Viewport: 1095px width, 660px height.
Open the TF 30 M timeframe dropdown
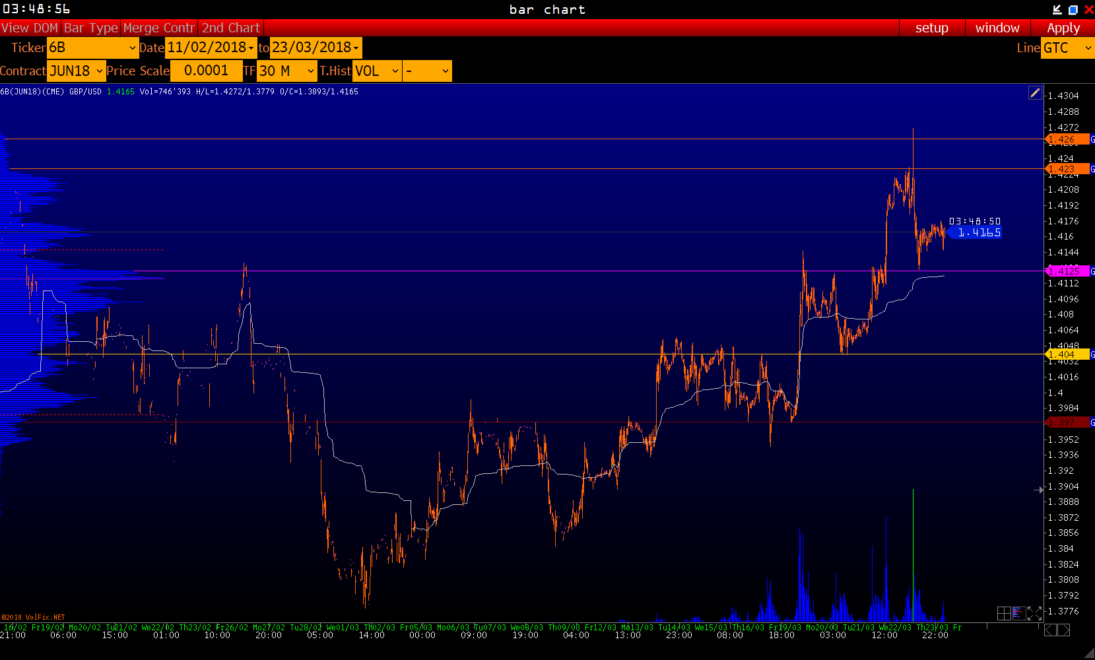point(287,71)
